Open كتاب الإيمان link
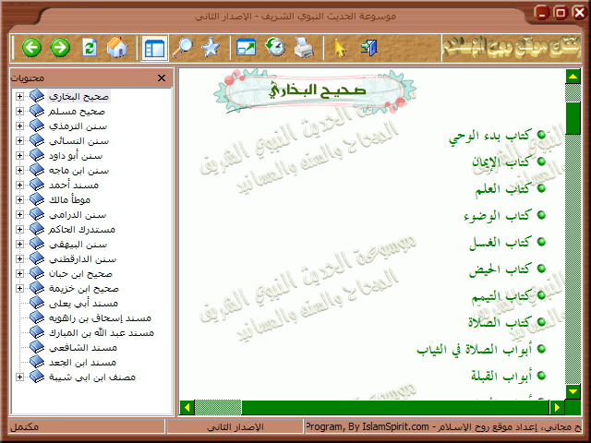The image size is (591, 443). (x=501, y=162)
